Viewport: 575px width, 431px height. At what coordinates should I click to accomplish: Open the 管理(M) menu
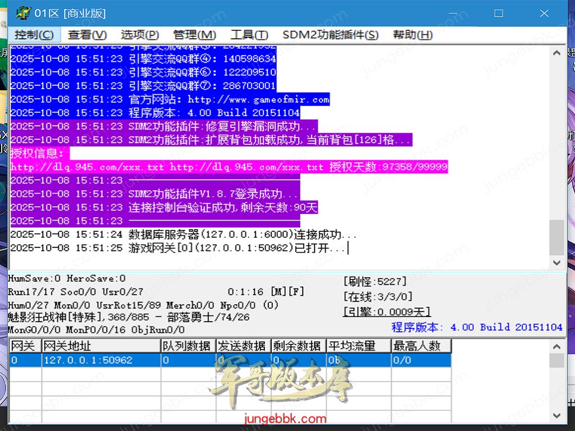(194, 35)
